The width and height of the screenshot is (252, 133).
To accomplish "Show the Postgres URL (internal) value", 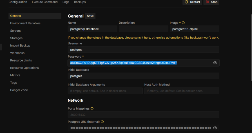I will tap(215, 128).
